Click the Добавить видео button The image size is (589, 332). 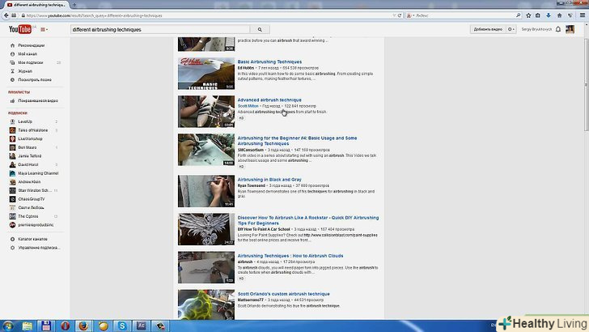tap(488, 29)
